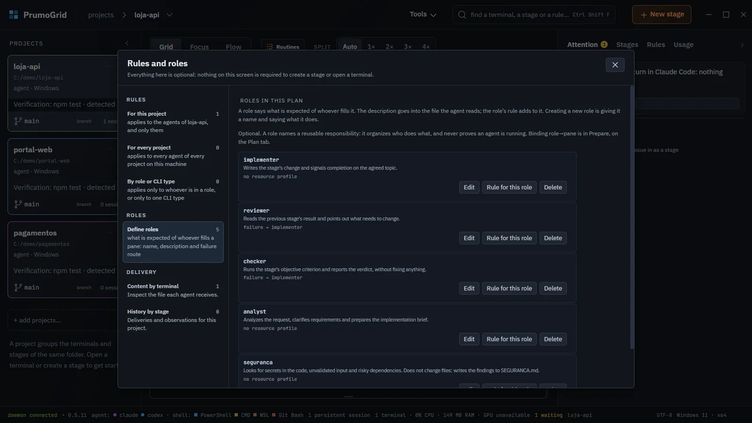Select the 'For every project' rules section
Viewport: 752px width, 423px height.
[x=173, y=156]
